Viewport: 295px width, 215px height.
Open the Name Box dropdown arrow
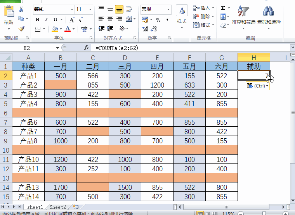coord(57,48)
